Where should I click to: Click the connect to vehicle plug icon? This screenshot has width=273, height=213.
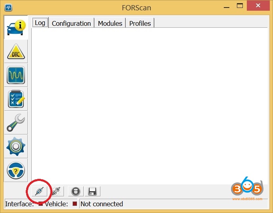point(40,191)
